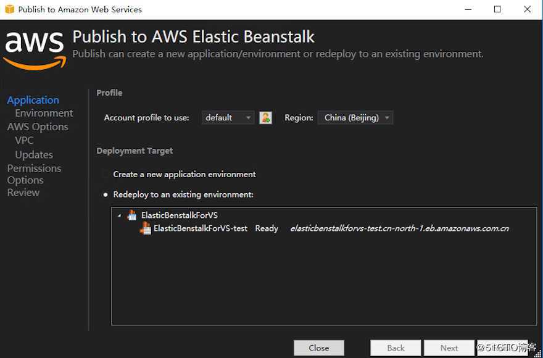Screen dimensions: 543x358
Task: Go to the Application step
Action: click(33, 100)
